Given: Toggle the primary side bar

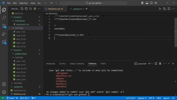Looking at the screenshot, I should pos(143,3).
